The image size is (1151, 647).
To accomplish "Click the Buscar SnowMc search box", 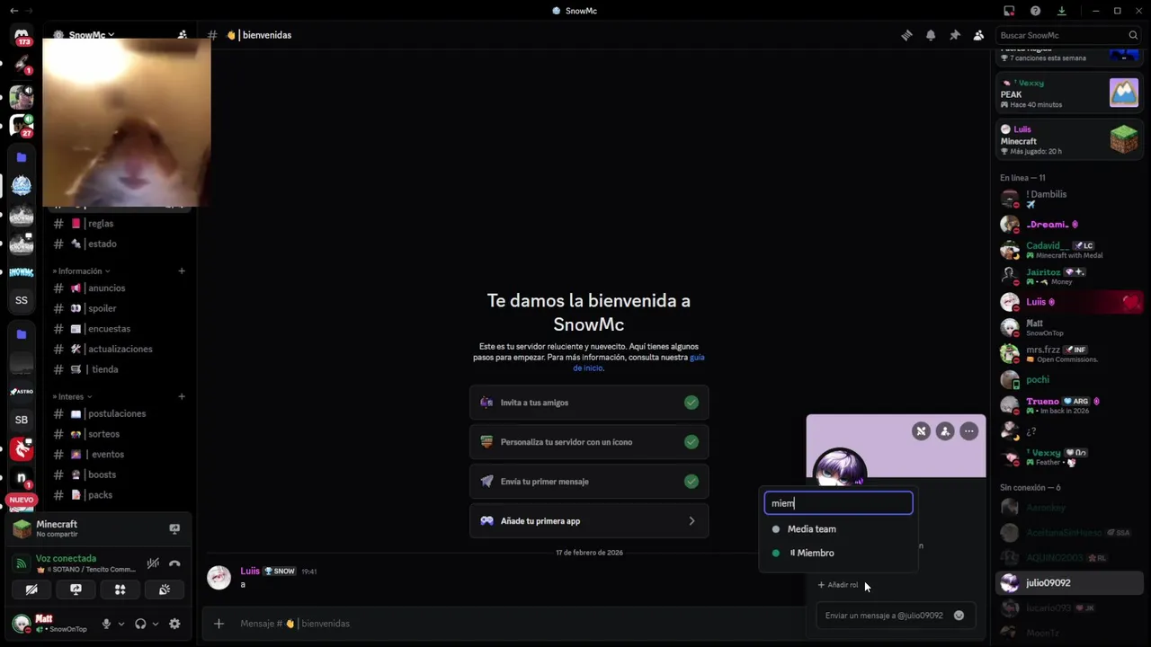I will 1069,35.
